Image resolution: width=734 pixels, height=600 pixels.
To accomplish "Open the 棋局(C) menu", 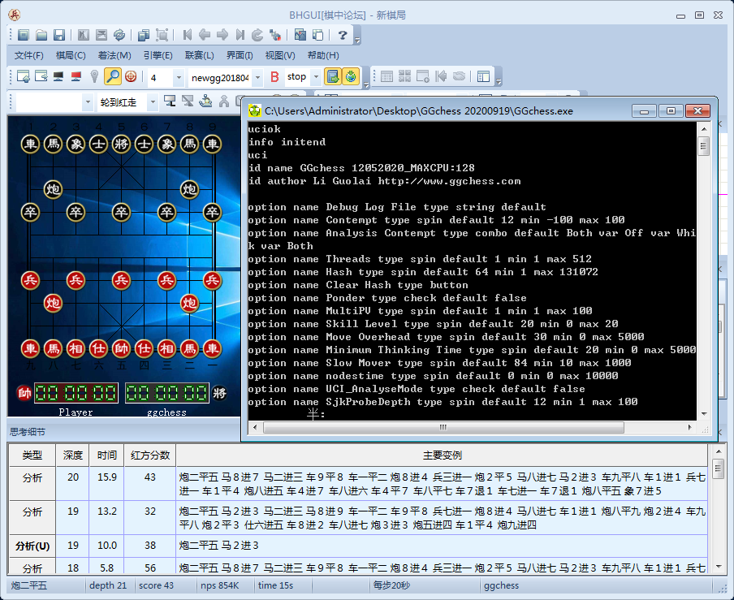I will tap(71, 55).
